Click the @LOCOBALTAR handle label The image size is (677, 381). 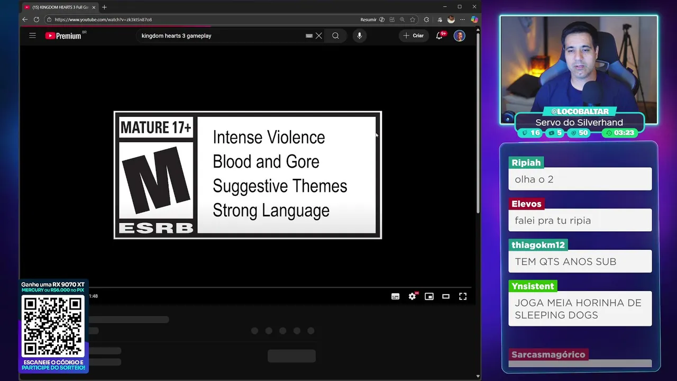click(x=580, y=111)
